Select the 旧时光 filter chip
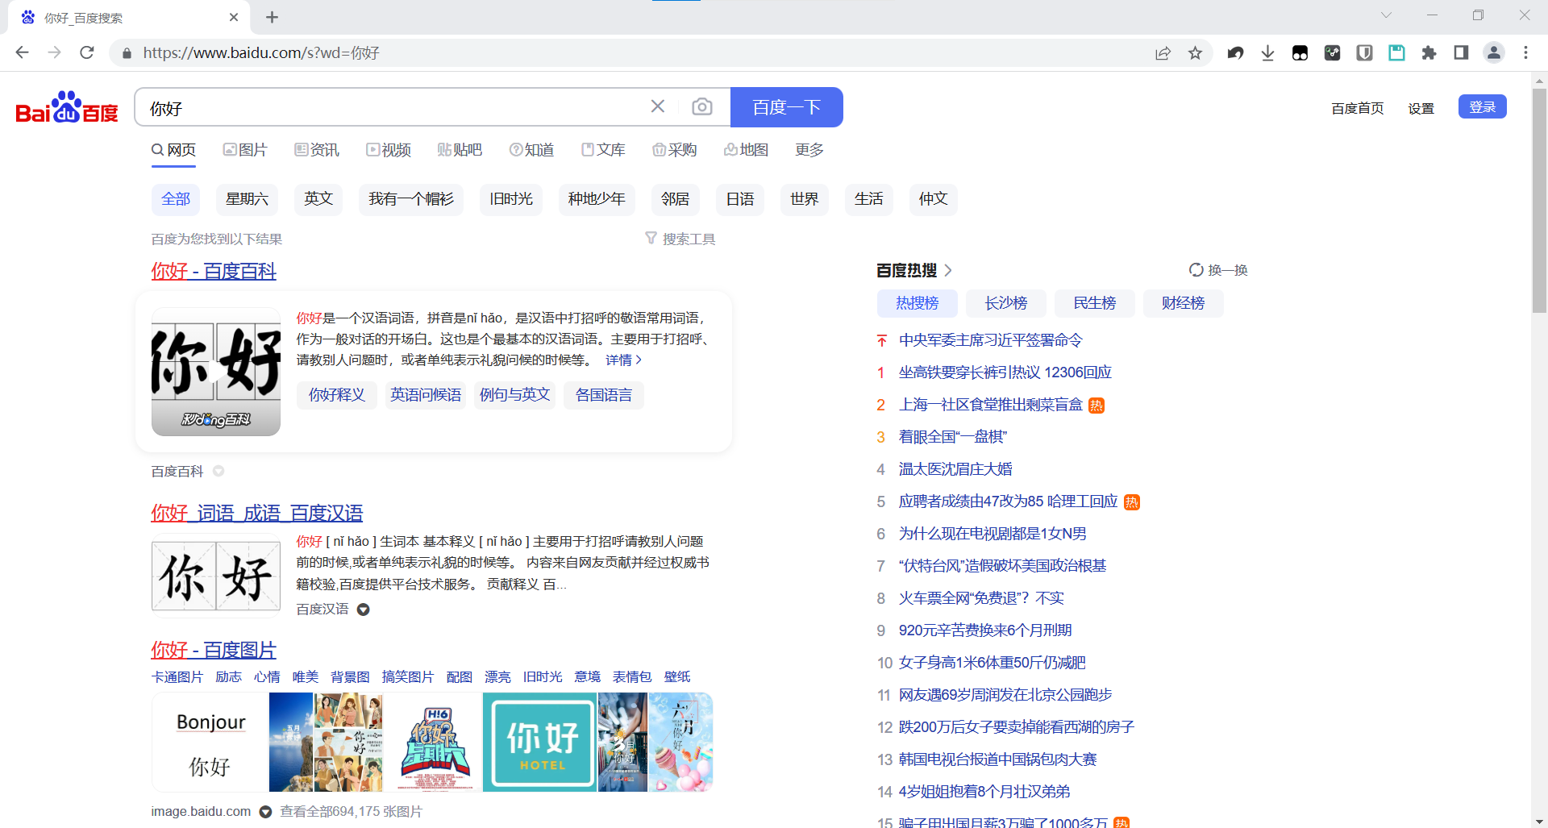 pyautogui.click(x=511, y=199)
